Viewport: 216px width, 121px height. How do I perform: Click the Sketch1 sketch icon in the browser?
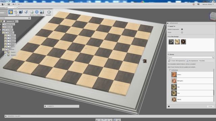[8, 52]
